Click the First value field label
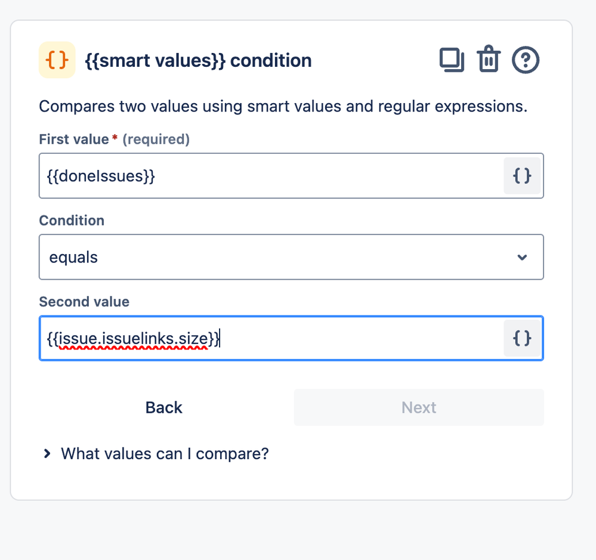Image resolution: width=596 pixels, height=560 pixels. 74,140
